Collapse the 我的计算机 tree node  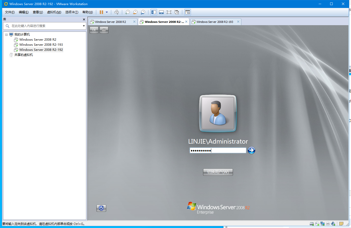point(7,35)
